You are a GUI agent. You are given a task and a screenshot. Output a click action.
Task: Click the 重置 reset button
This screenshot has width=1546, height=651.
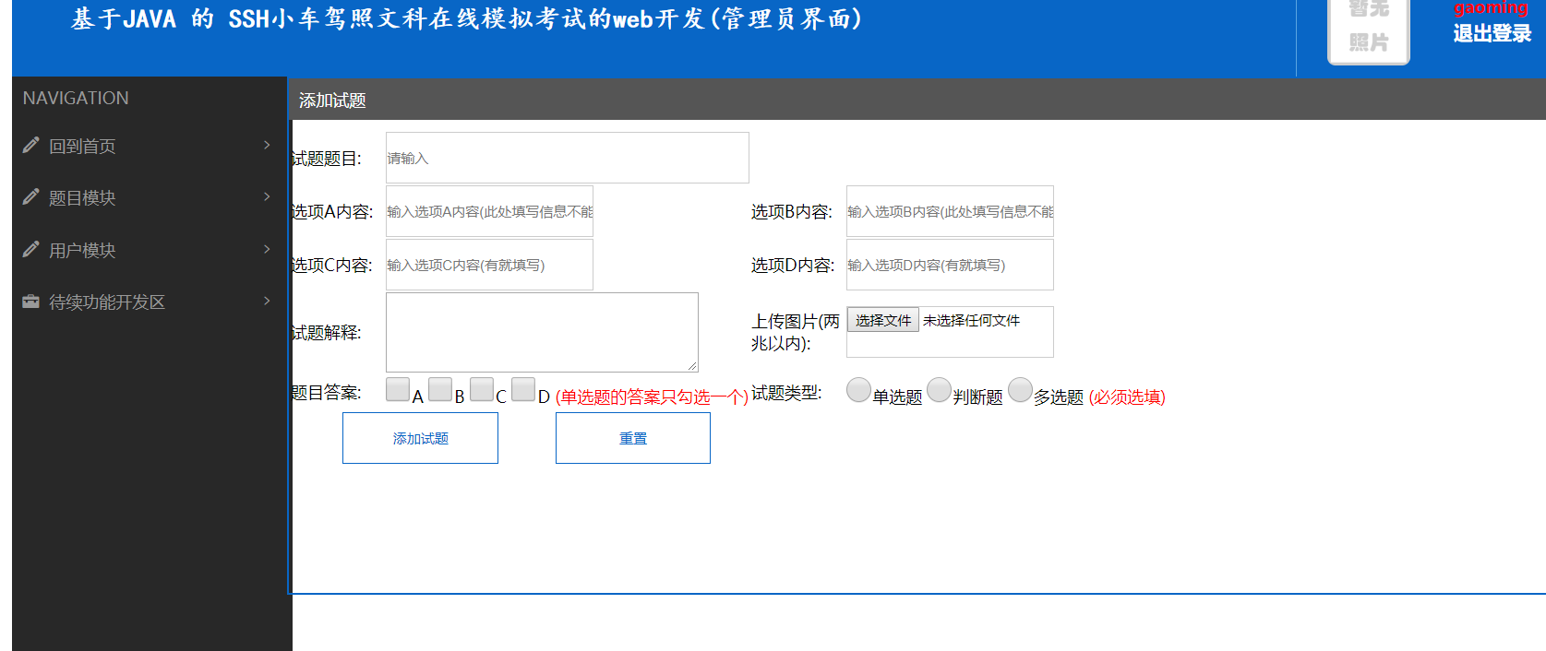point(633,438)
